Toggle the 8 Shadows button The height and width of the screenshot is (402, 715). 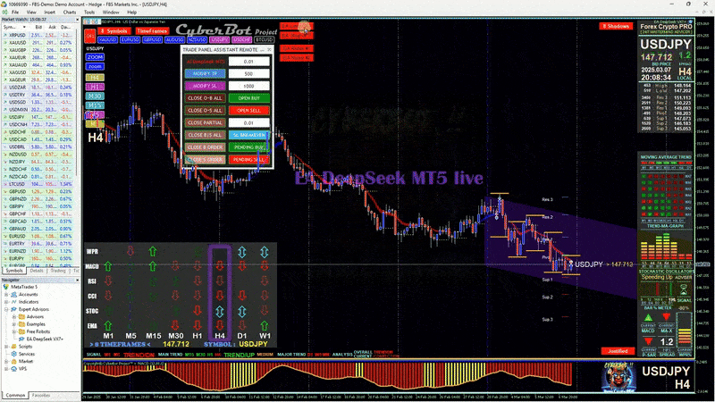tap(616, 26)
